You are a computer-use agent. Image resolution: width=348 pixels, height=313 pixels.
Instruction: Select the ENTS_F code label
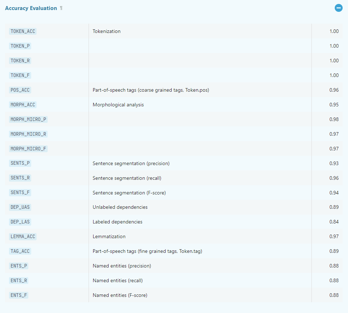click(19, 295)
